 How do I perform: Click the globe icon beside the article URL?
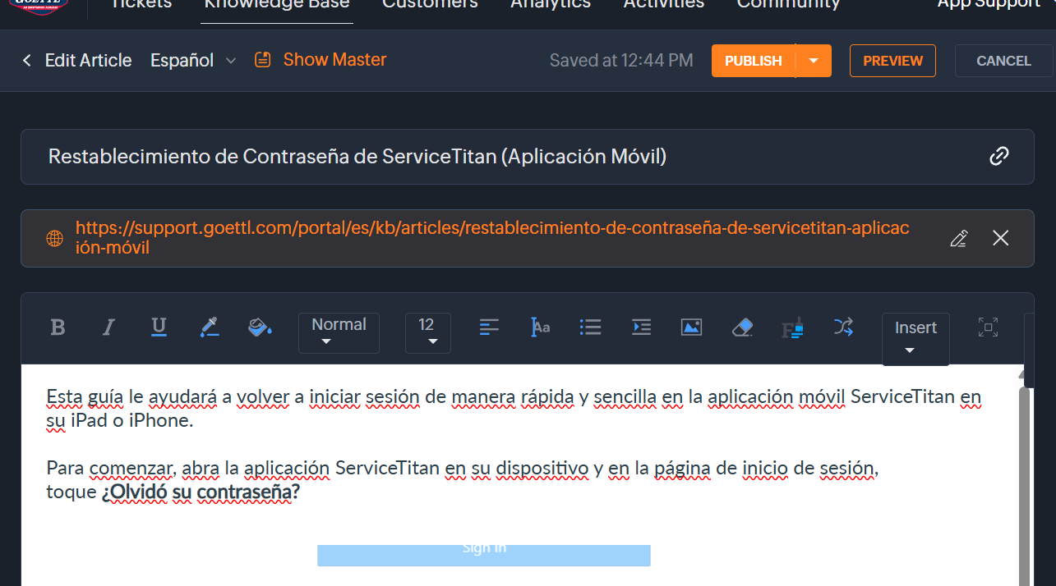point(54,238)
